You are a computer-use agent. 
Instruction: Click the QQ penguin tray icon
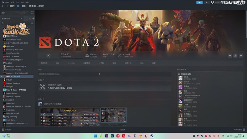click(198, 136)
